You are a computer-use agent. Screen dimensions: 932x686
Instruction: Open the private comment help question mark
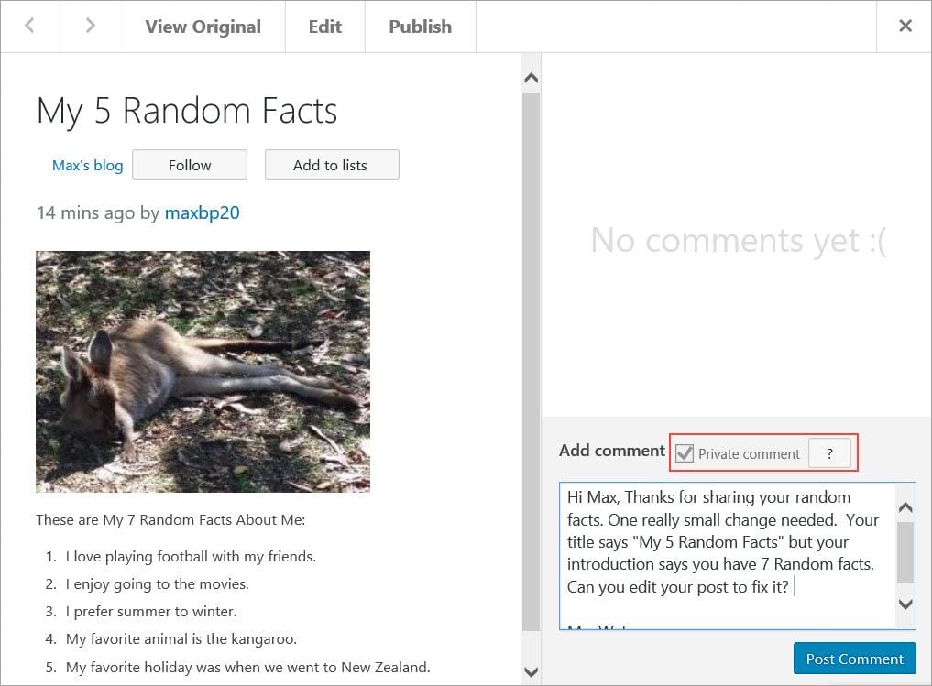click(829, 453)
